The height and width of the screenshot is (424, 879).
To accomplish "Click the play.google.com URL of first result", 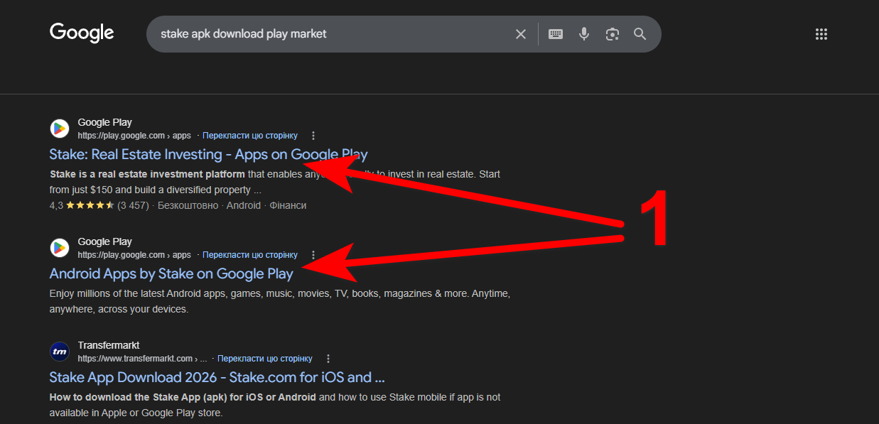I will (x=134, y=136).
